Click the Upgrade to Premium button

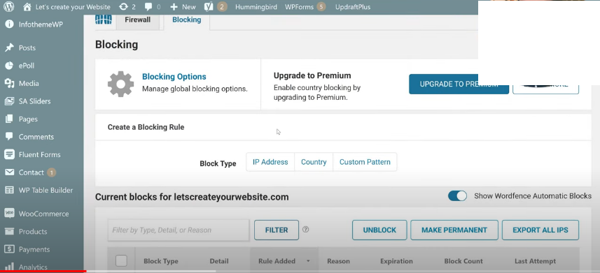pos(459,84)
